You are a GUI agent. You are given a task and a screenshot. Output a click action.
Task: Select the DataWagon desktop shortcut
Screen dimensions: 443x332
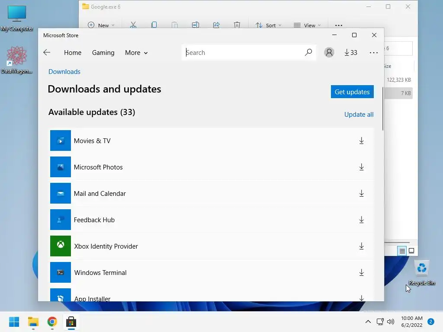17,60
